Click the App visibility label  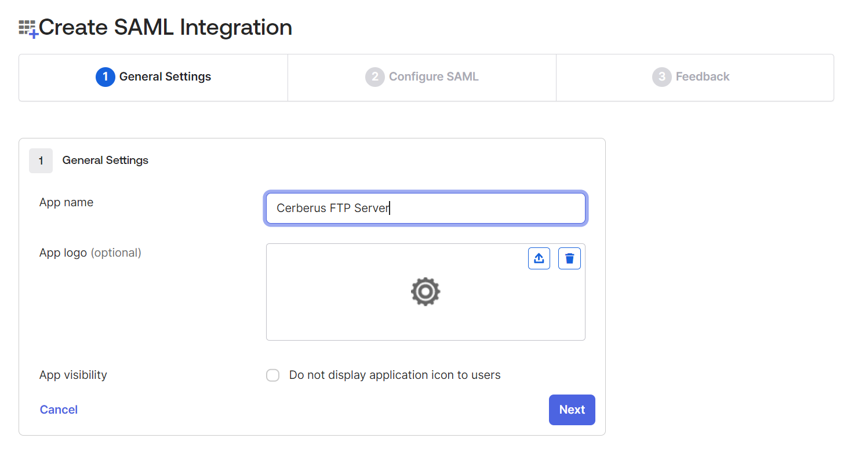click(73, 375)
